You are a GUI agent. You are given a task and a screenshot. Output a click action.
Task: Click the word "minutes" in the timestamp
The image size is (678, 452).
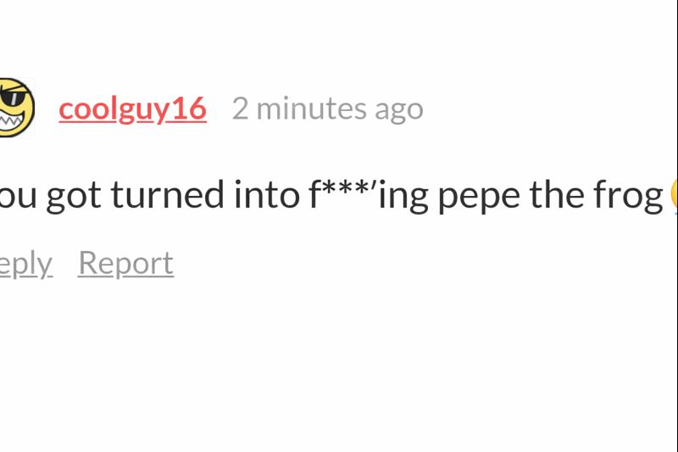pos(311,109)
